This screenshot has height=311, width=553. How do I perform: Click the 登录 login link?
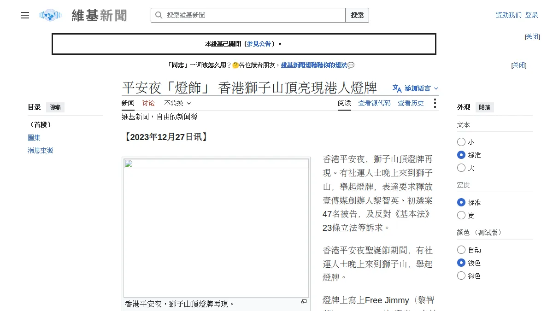pyautogui.click(x=532, y=15)
